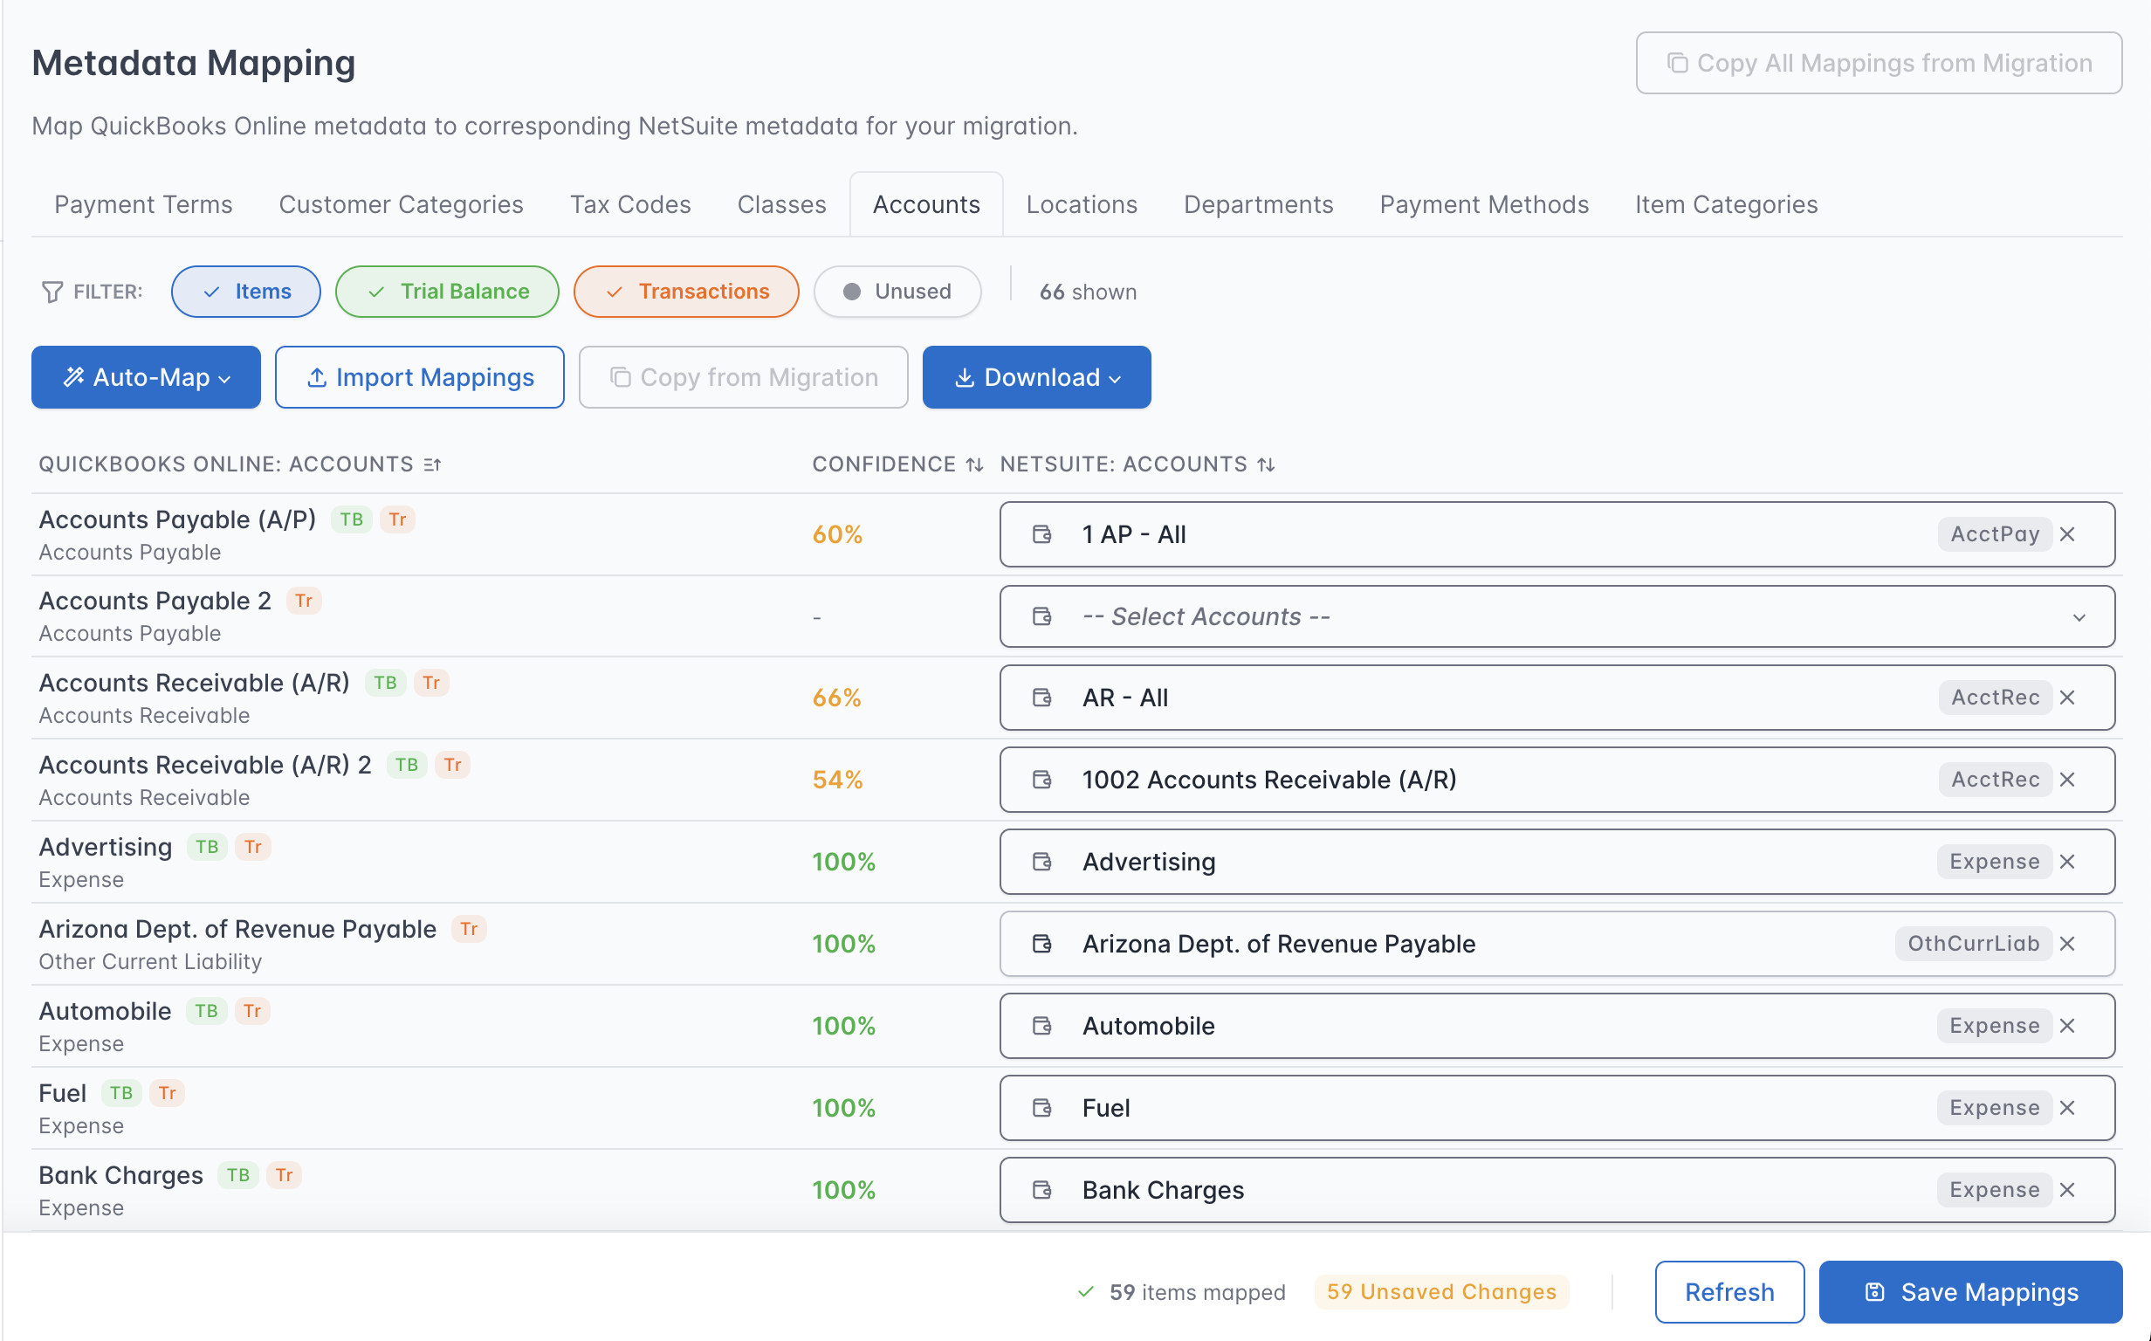Remove the Bank Charges account mapping
Screen dimensions: 2151x1341
2067,1190
